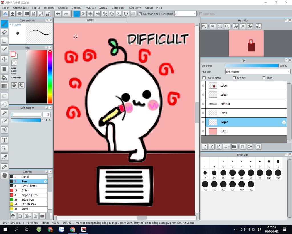Image resolution: width=292 pixels, height=234 pixels.
Task: Choose the Pencil brush
Action: [x=29, y=177]
